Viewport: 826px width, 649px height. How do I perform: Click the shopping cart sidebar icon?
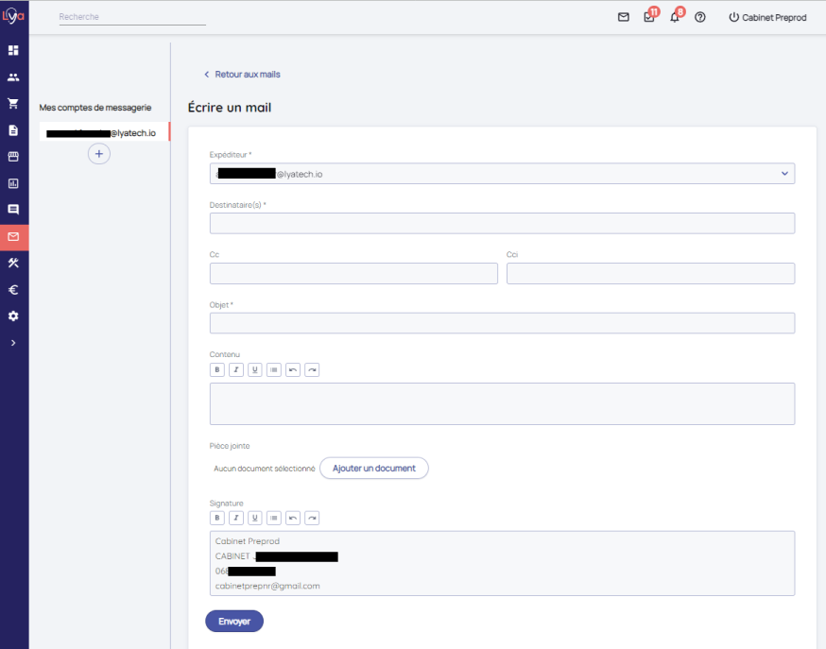tap(13, 104)
